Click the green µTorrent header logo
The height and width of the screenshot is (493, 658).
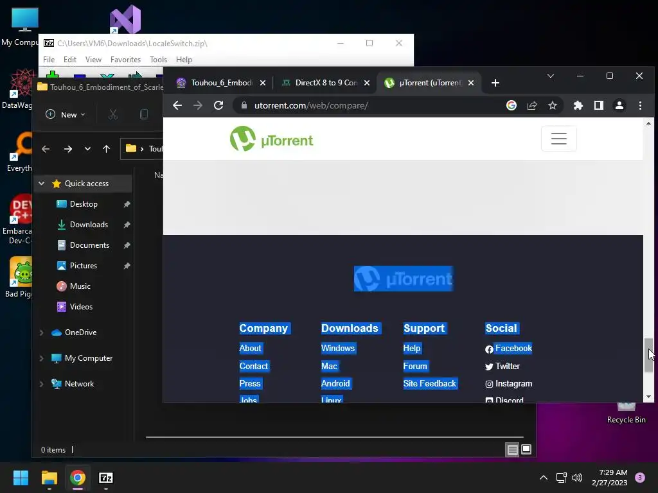(x=272, y=139)
